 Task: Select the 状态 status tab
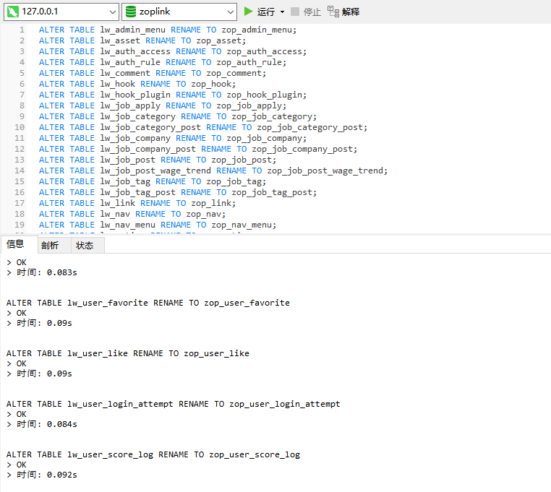[x=85, y=245]
